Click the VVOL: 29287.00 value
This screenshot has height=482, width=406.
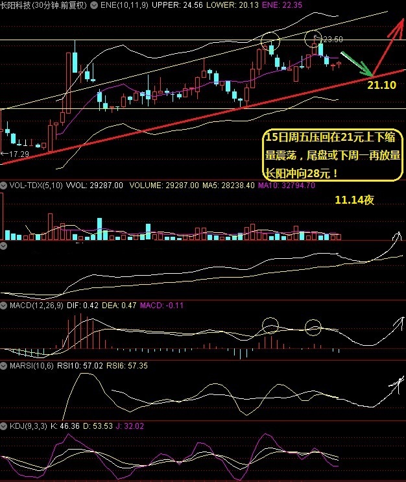coord(95,186)
